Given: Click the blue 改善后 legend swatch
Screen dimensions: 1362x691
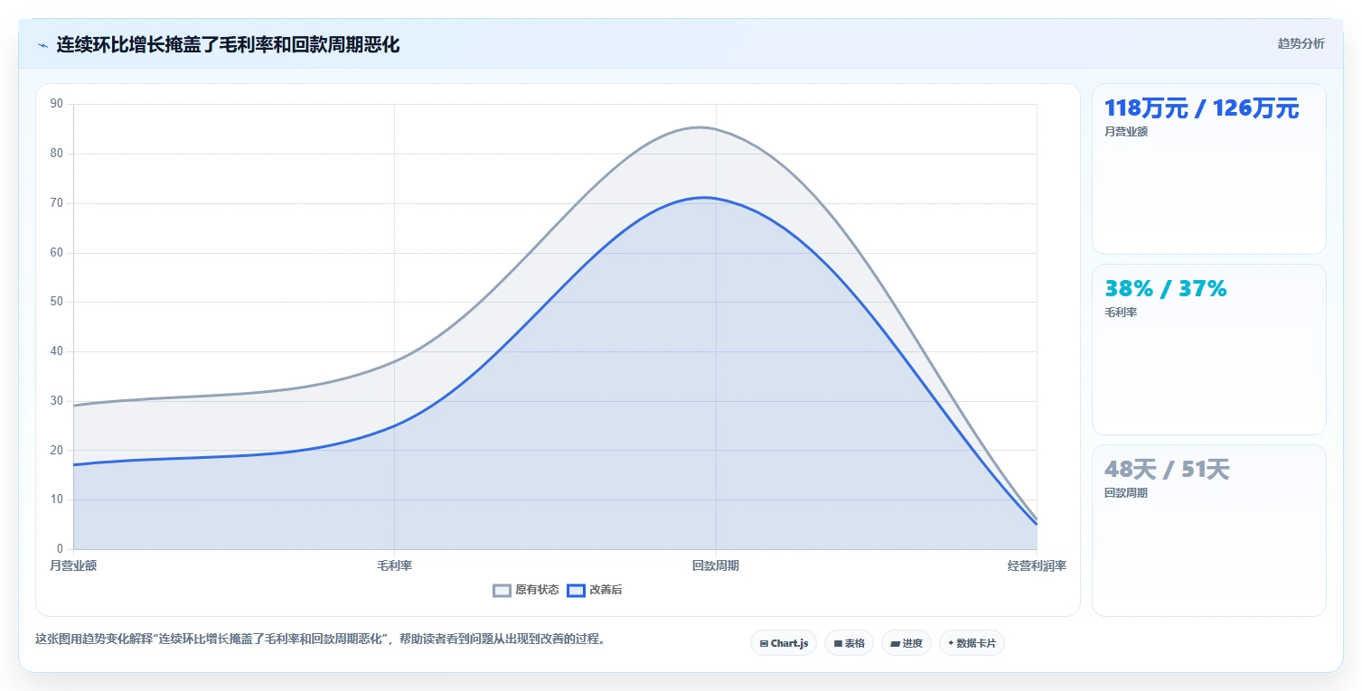Looking at the screenshot, I should [x=576, y=590].
